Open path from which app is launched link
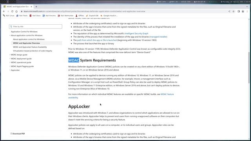 point(97,40)
